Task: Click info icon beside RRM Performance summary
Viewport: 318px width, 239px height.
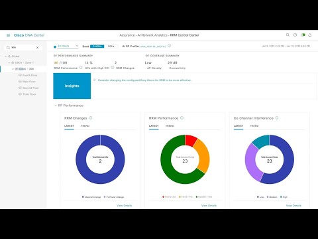Action: point(81,68)
